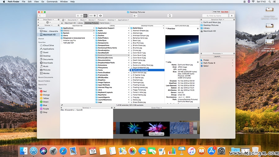Image resolution: width=279 pixels, height=157 pixels.
Task: Click the home icon in the favorites bar
Action: 63,20
